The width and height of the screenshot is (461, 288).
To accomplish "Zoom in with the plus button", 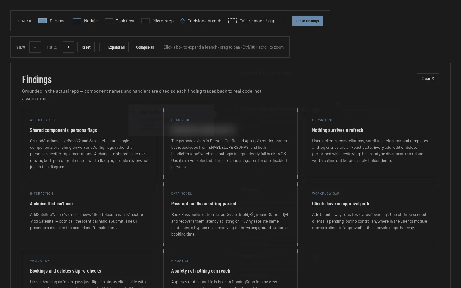I will pos(69,47).
